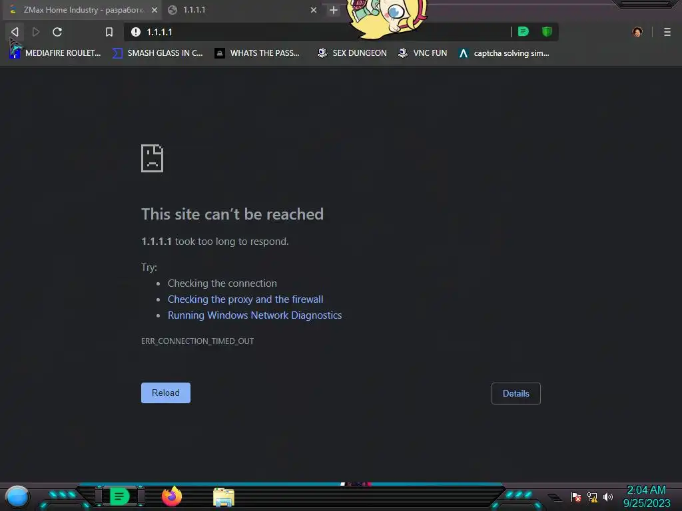682x511 pixels.
Task: Switch to the ZMax Home Industry tab
Action: coord(82,10)
